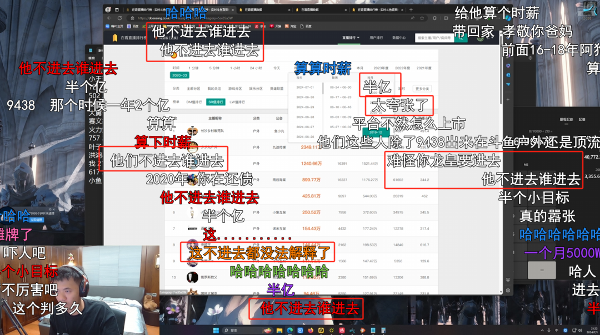600x335 pixels.
Task: Click the streamer search input field
Action: [434, 38]
